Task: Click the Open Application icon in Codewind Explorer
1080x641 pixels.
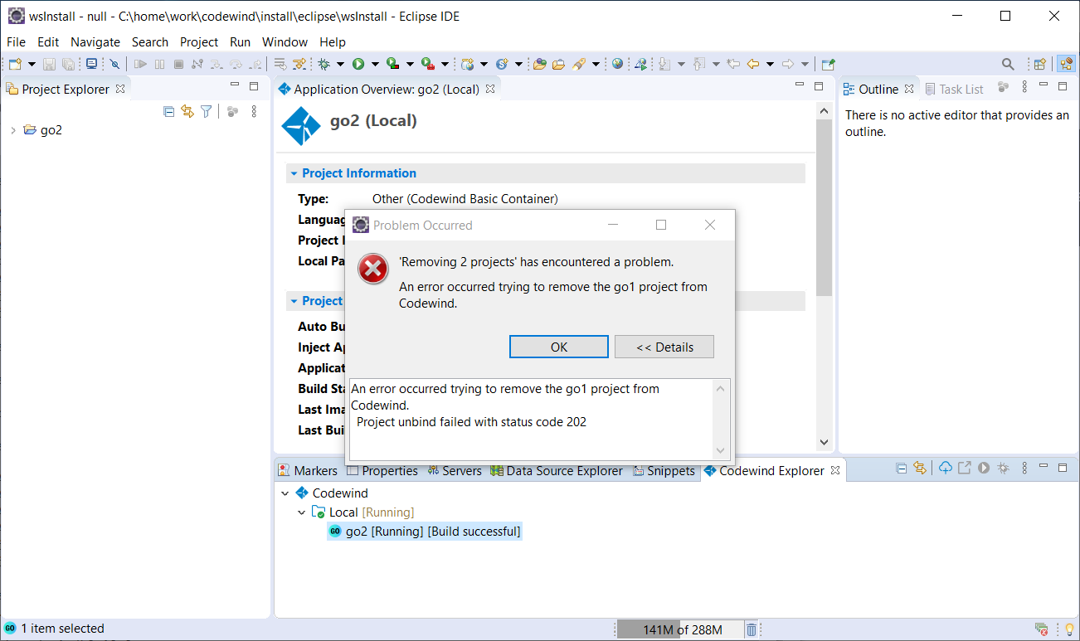Action: 964,468
